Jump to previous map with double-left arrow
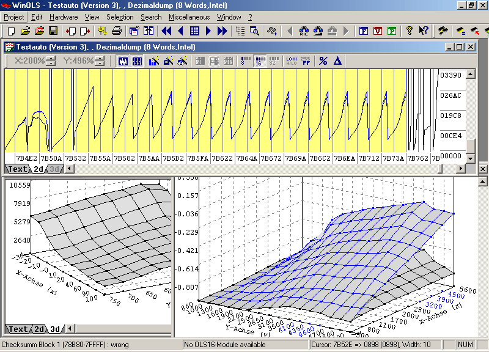The height and width of the screenshot is (352, 489). tap(166, 31)
